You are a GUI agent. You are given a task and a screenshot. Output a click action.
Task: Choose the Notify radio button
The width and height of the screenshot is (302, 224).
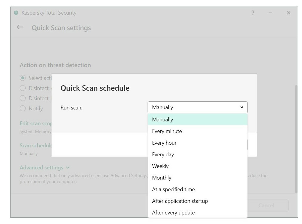click(23, 108)
